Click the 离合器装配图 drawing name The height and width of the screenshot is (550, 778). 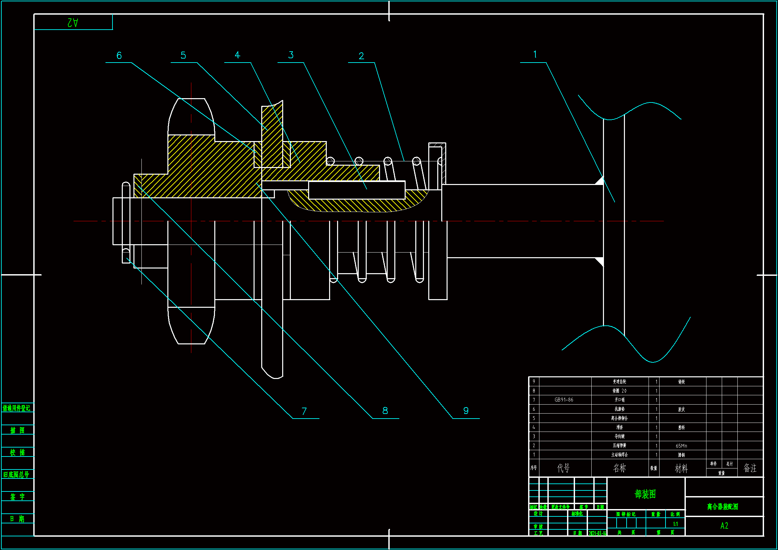coord(722,507)
